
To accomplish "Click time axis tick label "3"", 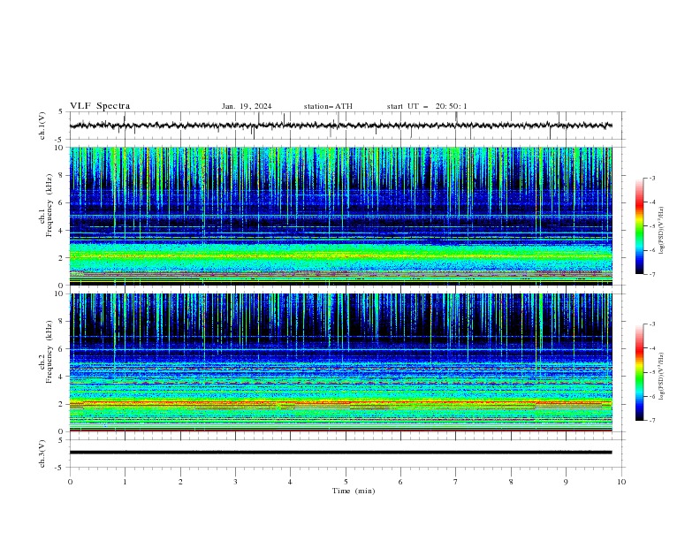I will (x=235, y=482).
